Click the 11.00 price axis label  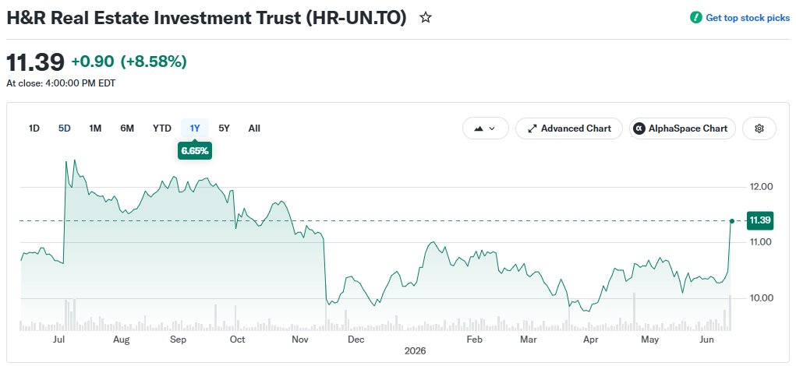pyautogui.click(x=759, y=242)
